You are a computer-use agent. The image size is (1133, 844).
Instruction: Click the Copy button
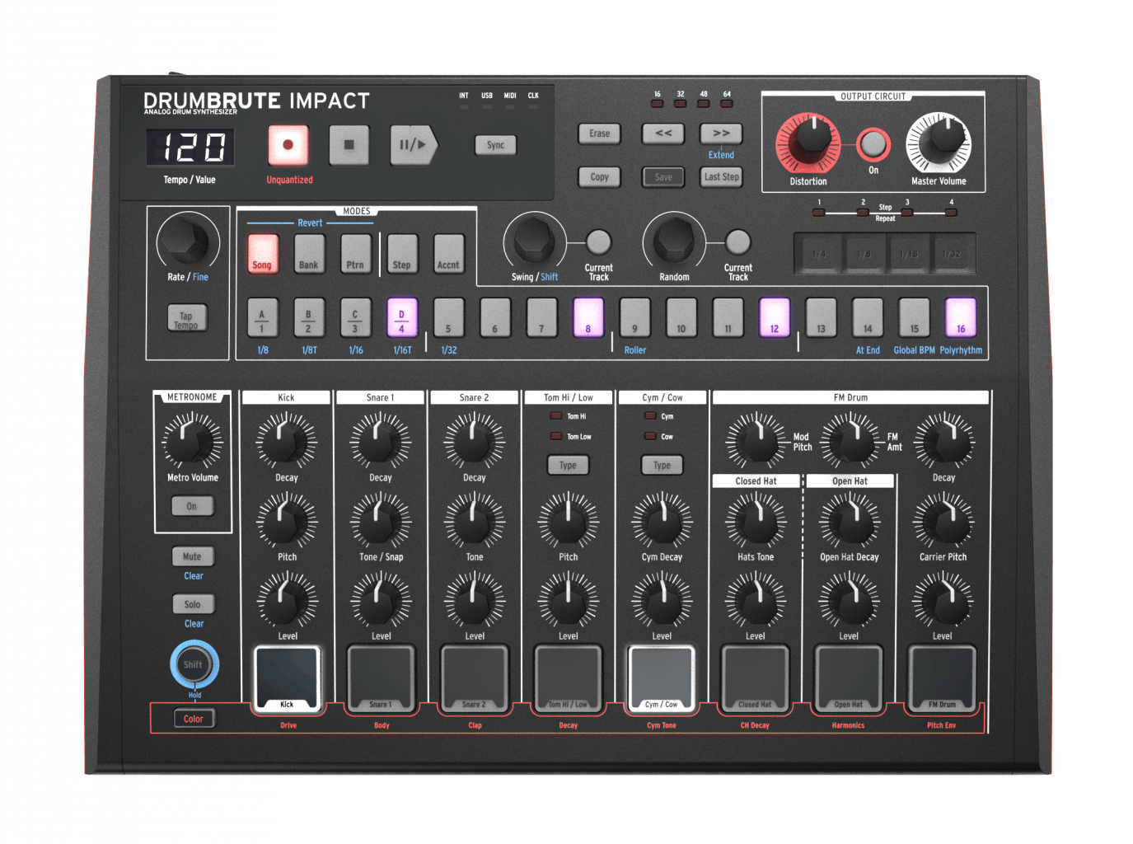(599, 176)
